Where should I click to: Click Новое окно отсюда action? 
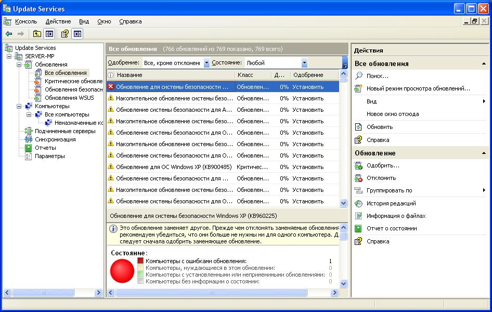click(393, 114)
